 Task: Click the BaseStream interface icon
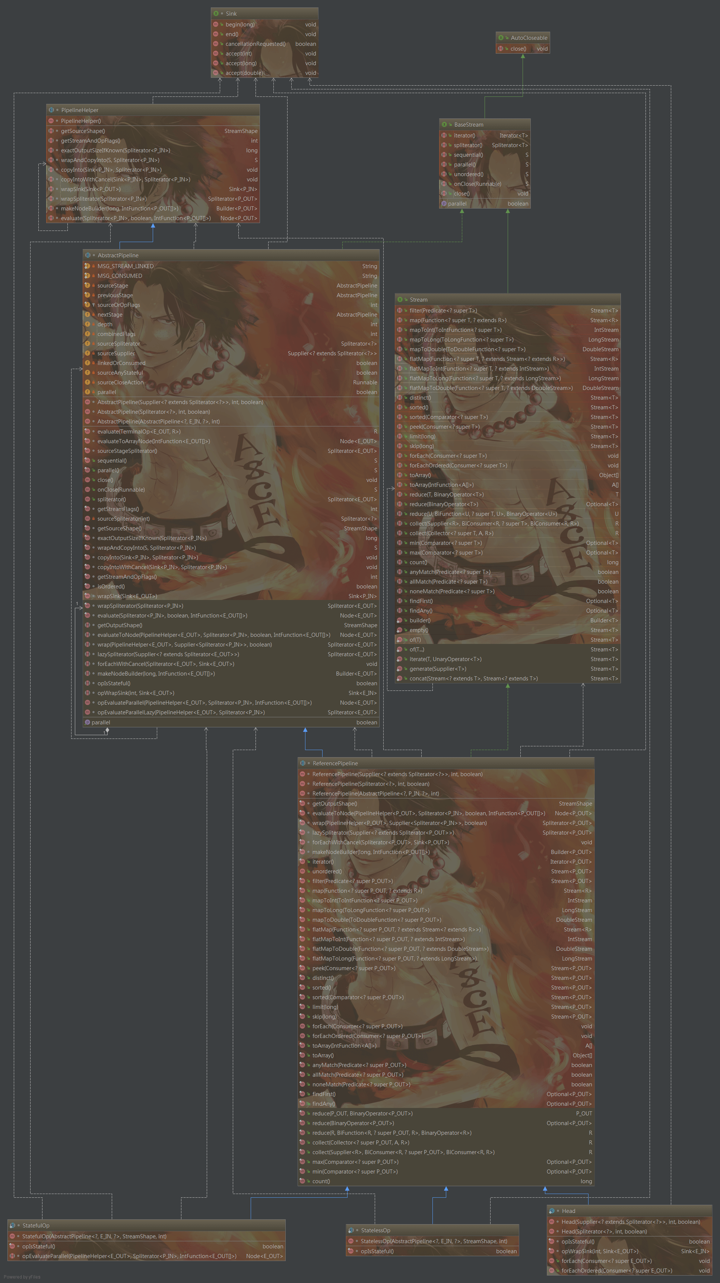pos(444,124)
